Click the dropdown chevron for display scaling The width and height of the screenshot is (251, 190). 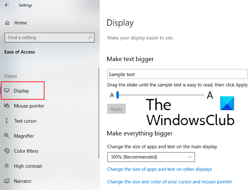190,157
